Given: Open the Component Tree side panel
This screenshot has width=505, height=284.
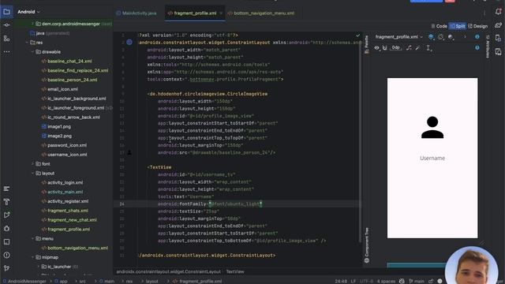Looking at the screenshot, I should (366, 245).
